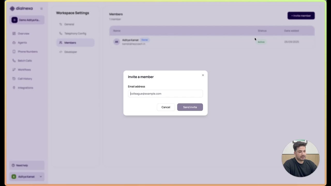This screenshot has height=186, width=331.
Task: Select the Telephony Config settings tab
Action: 75,34
